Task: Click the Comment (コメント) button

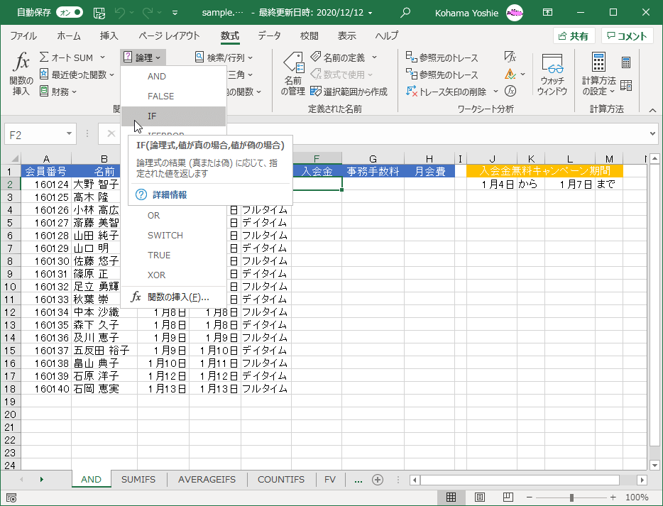Action: pyautogui.click(x=628, y=36)
